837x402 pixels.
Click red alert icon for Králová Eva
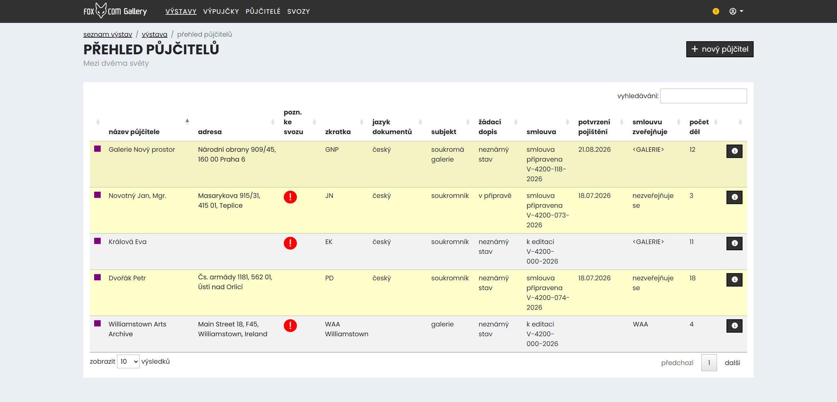290,243
